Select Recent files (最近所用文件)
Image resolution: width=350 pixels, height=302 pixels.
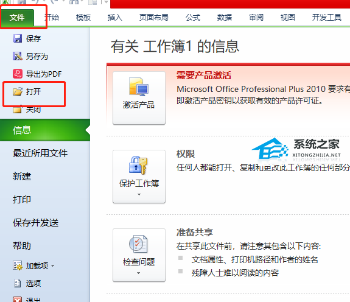pos(40,153)
